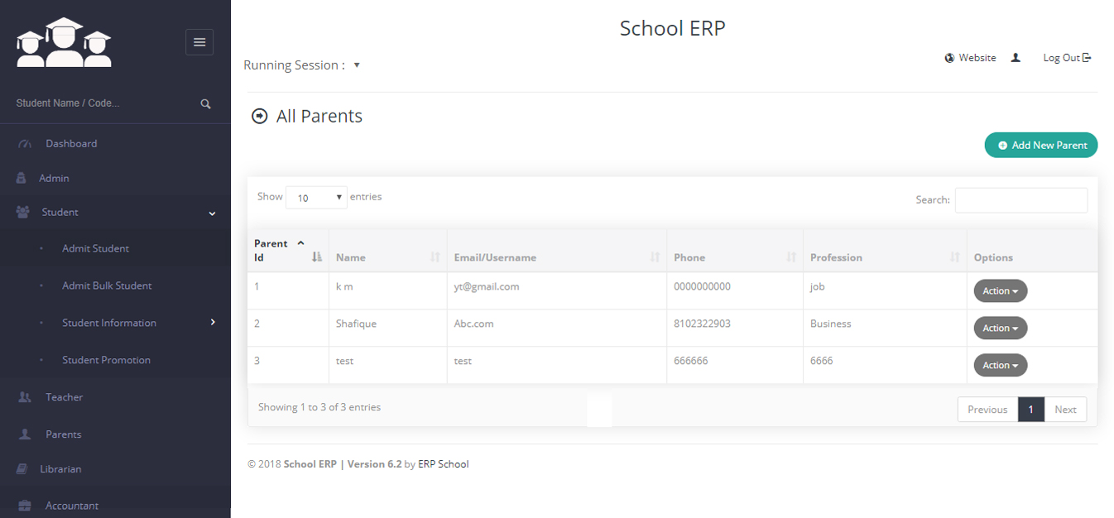Image resolution: width=1114 pixels, height=518 pixels.
Task: Open Action dropdown for parent Shafique
Action: pos(1000,329)
